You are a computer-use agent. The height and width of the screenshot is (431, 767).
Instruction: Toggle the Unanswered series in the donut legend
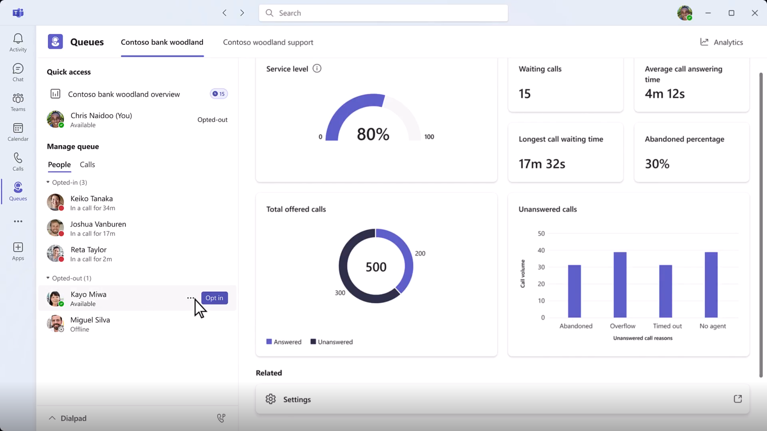331,342
